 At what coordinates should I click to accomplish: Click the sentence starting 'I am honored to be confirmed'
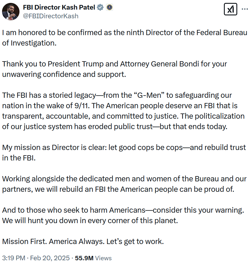point(124,38)
